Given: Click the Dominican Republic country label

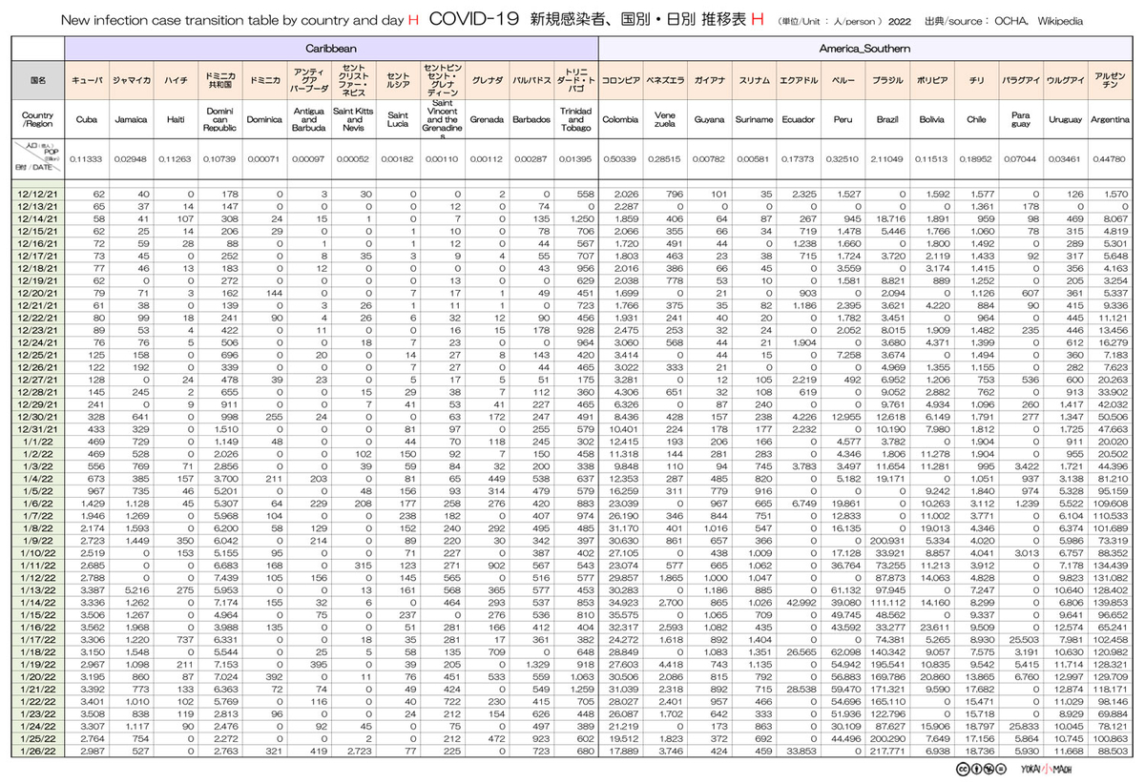Looking at the screenshot, I should [219, 120].
